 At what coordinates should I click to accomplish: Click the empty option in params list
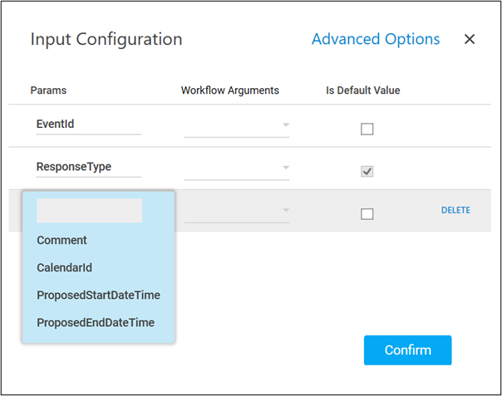tap(89, 211)
